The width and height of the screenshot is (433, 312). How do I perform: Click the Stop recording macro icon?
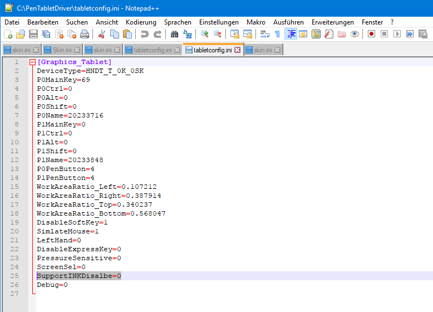[x=384, y=34]
